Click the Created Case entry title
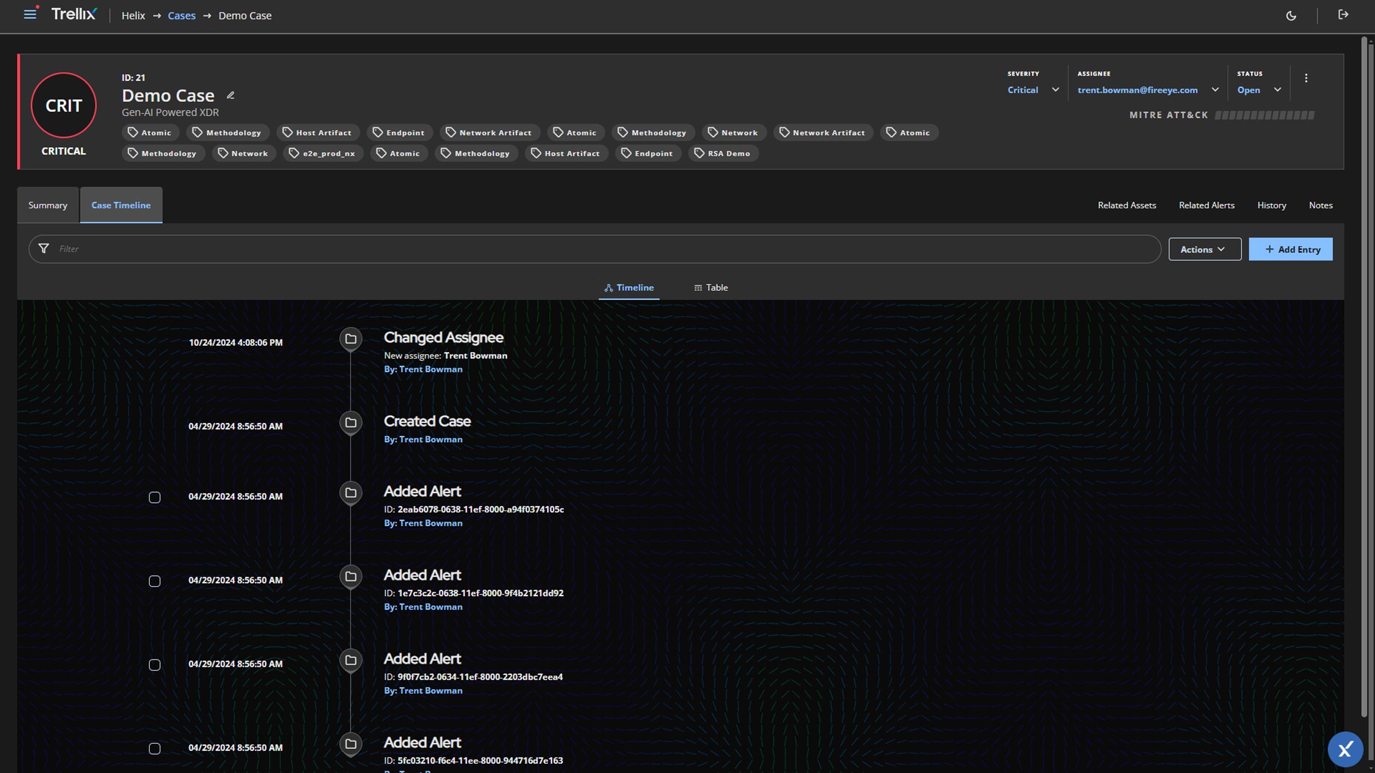Screen dimensions: 1375x773 (x=427, y=421)
